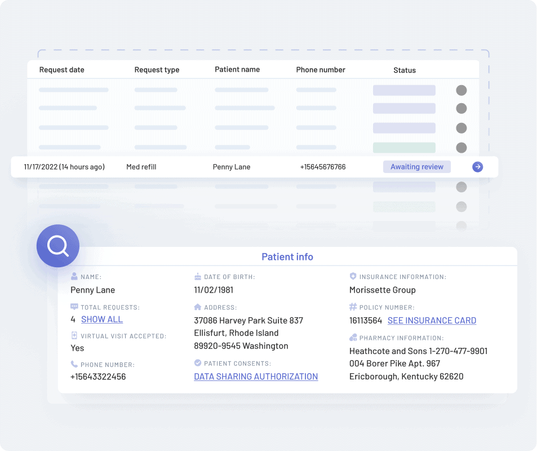Select the first row's gray circle button

pos(461,90)
